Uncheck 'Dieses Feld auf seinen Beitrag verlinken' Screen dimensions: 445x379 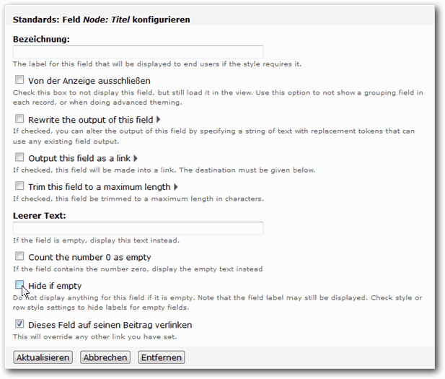tap(19, 324)
